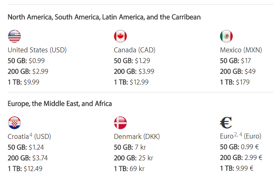Open the United States (USD) link
This screenshot has width=273, height=183.
pyautogui.click(x=37, y=50)
